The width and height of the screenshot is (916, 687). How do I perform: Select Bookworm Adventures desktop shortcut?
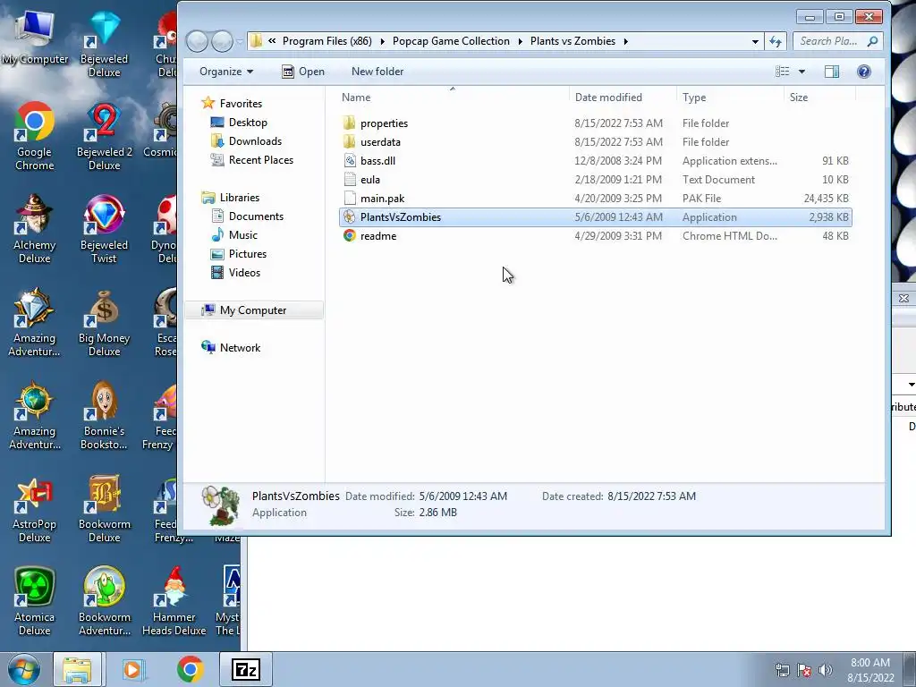point(104,601)
